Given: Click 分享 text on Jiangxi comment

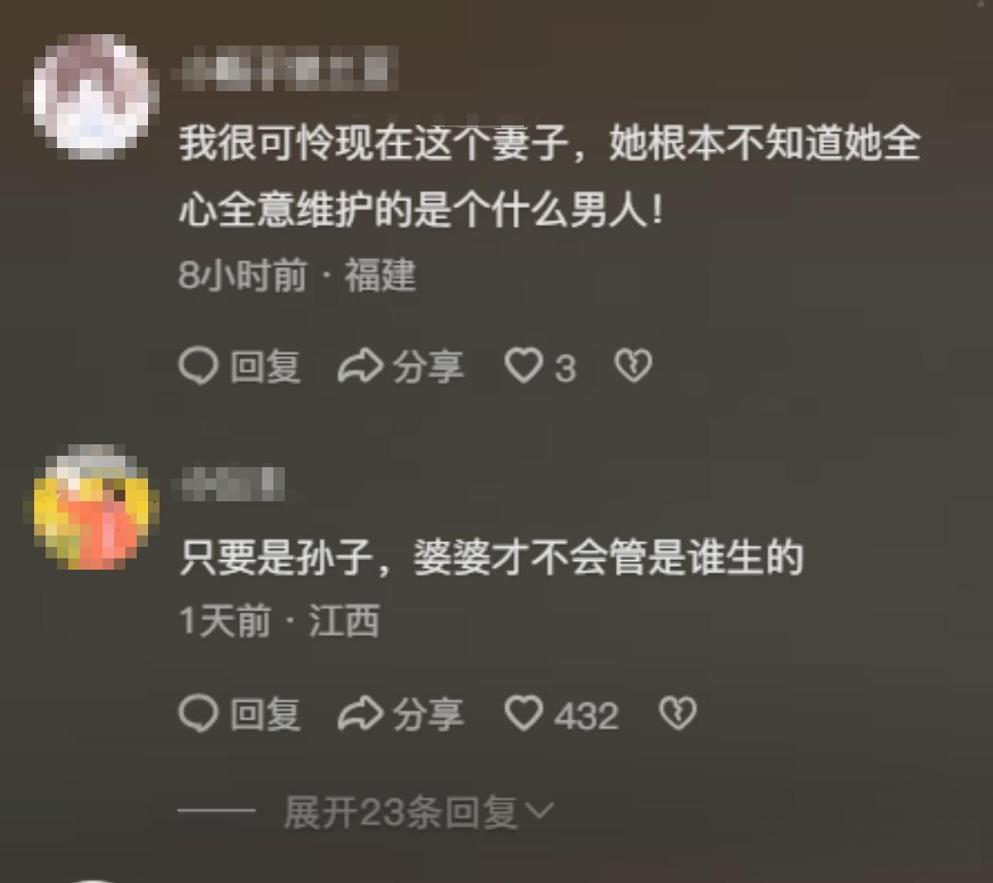Looking at the screenshot, I should click(427, 713).
